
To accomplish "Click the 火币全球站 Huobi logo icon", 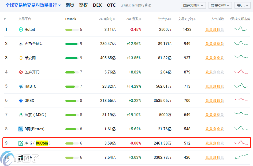I will 21,44.
